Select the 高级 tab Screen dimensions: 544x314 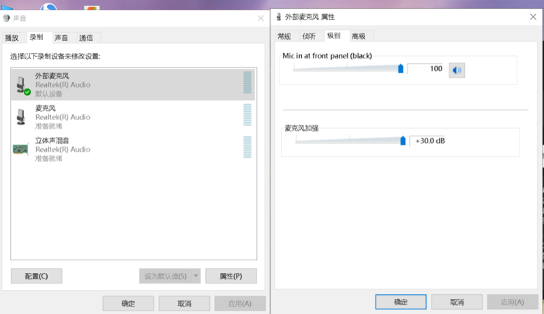pos(359,37)
